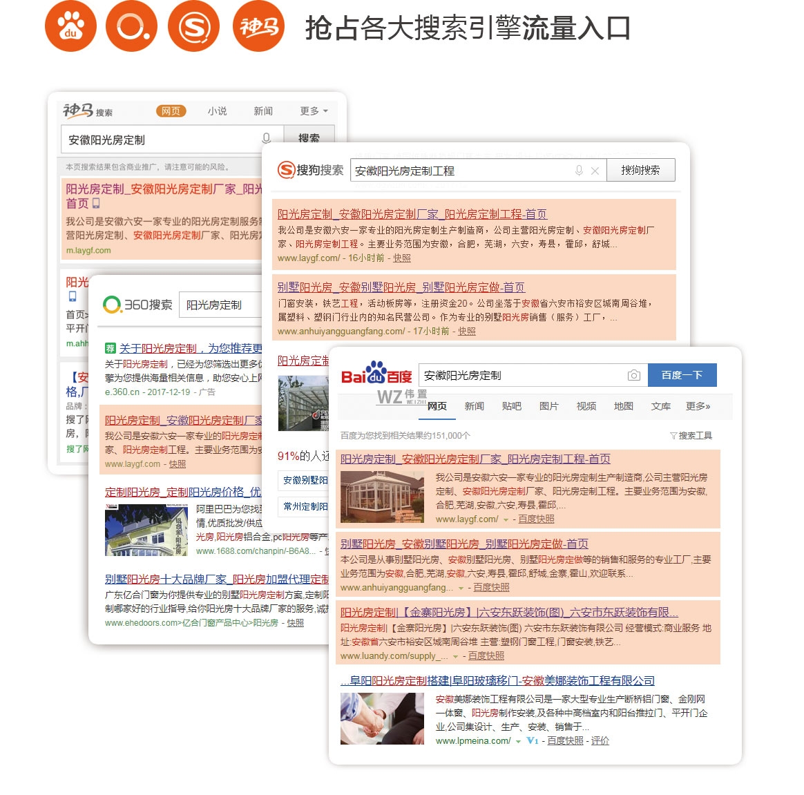Viewport: 804px width, 795px height.
Task: Click the orange Shenma 神马 icon
Action: click(258, 26)
